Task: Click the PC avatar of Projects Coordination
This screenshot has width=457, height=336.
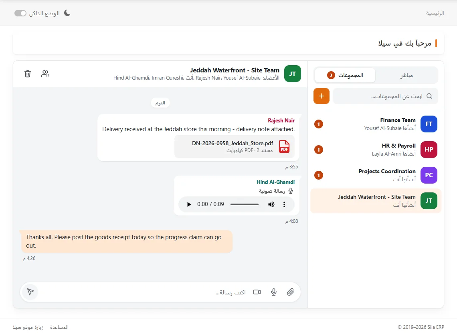Action: pos(429,175)
